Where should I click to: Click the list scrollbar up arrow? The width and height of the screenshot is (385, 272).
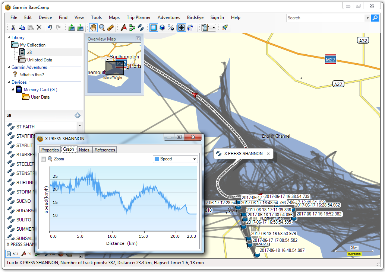(x=80, y=125)
